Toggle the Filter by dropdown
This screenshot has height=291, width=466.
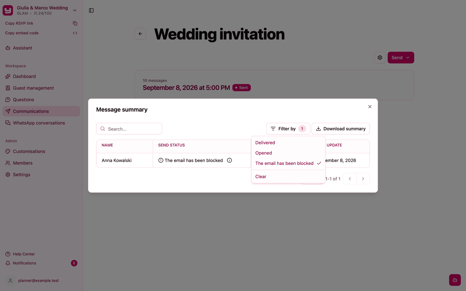click(x=288, y=129)
